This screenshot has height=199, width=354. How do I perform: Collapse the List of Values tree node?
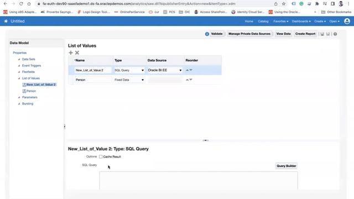pyautogui.click(x=19, y=78)
